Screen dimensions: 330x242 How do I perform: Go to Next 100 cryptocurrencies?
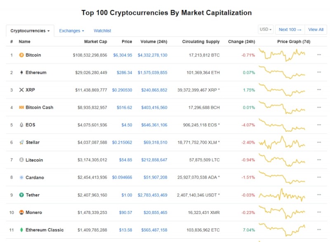290,30
